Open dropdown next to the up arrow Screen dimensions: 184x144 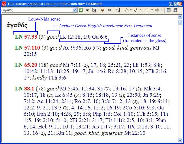131,10
